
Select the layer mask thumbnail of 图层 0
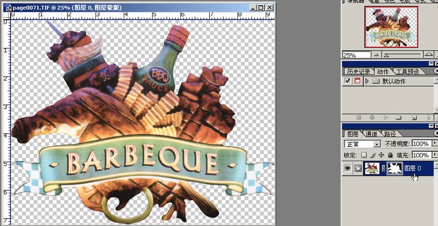(395, 168)
